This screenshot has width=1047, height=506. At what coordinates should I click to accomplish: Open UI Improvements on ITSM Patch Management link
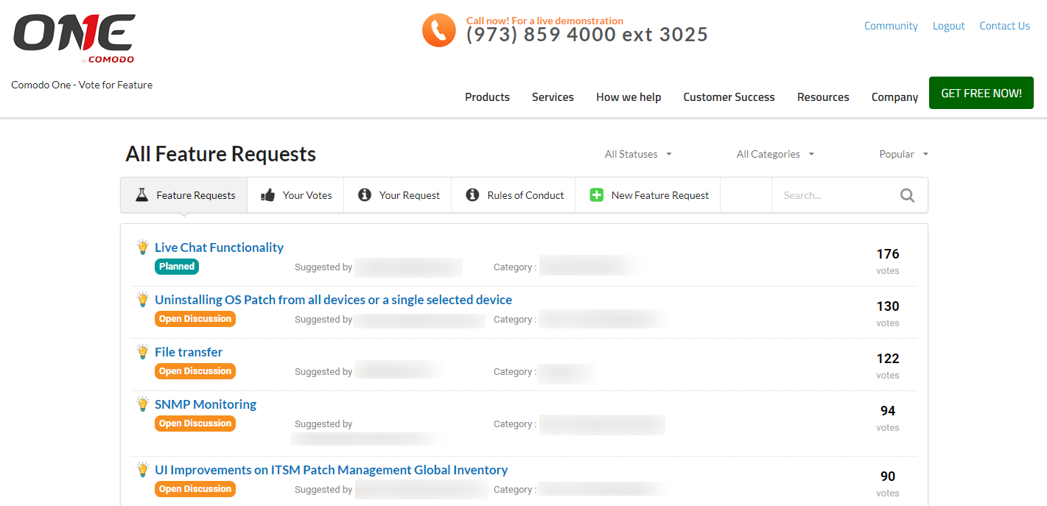tap(331, 470)
